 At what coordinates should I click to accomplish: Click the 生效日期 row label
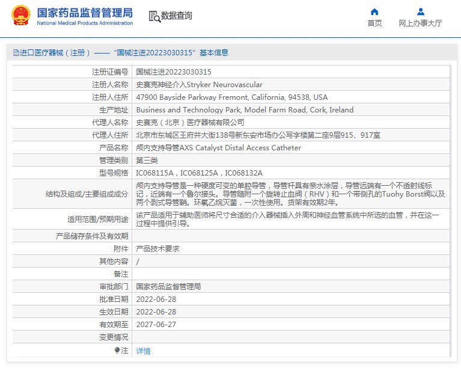coord(114,312)
